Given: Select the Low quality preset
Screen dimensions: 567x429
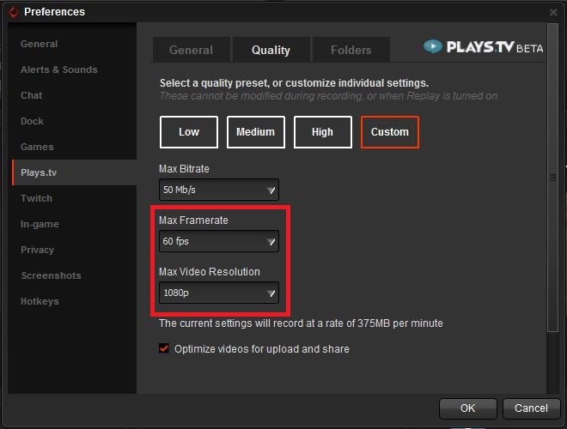Looking at the screenshot, I should [189, 132].
